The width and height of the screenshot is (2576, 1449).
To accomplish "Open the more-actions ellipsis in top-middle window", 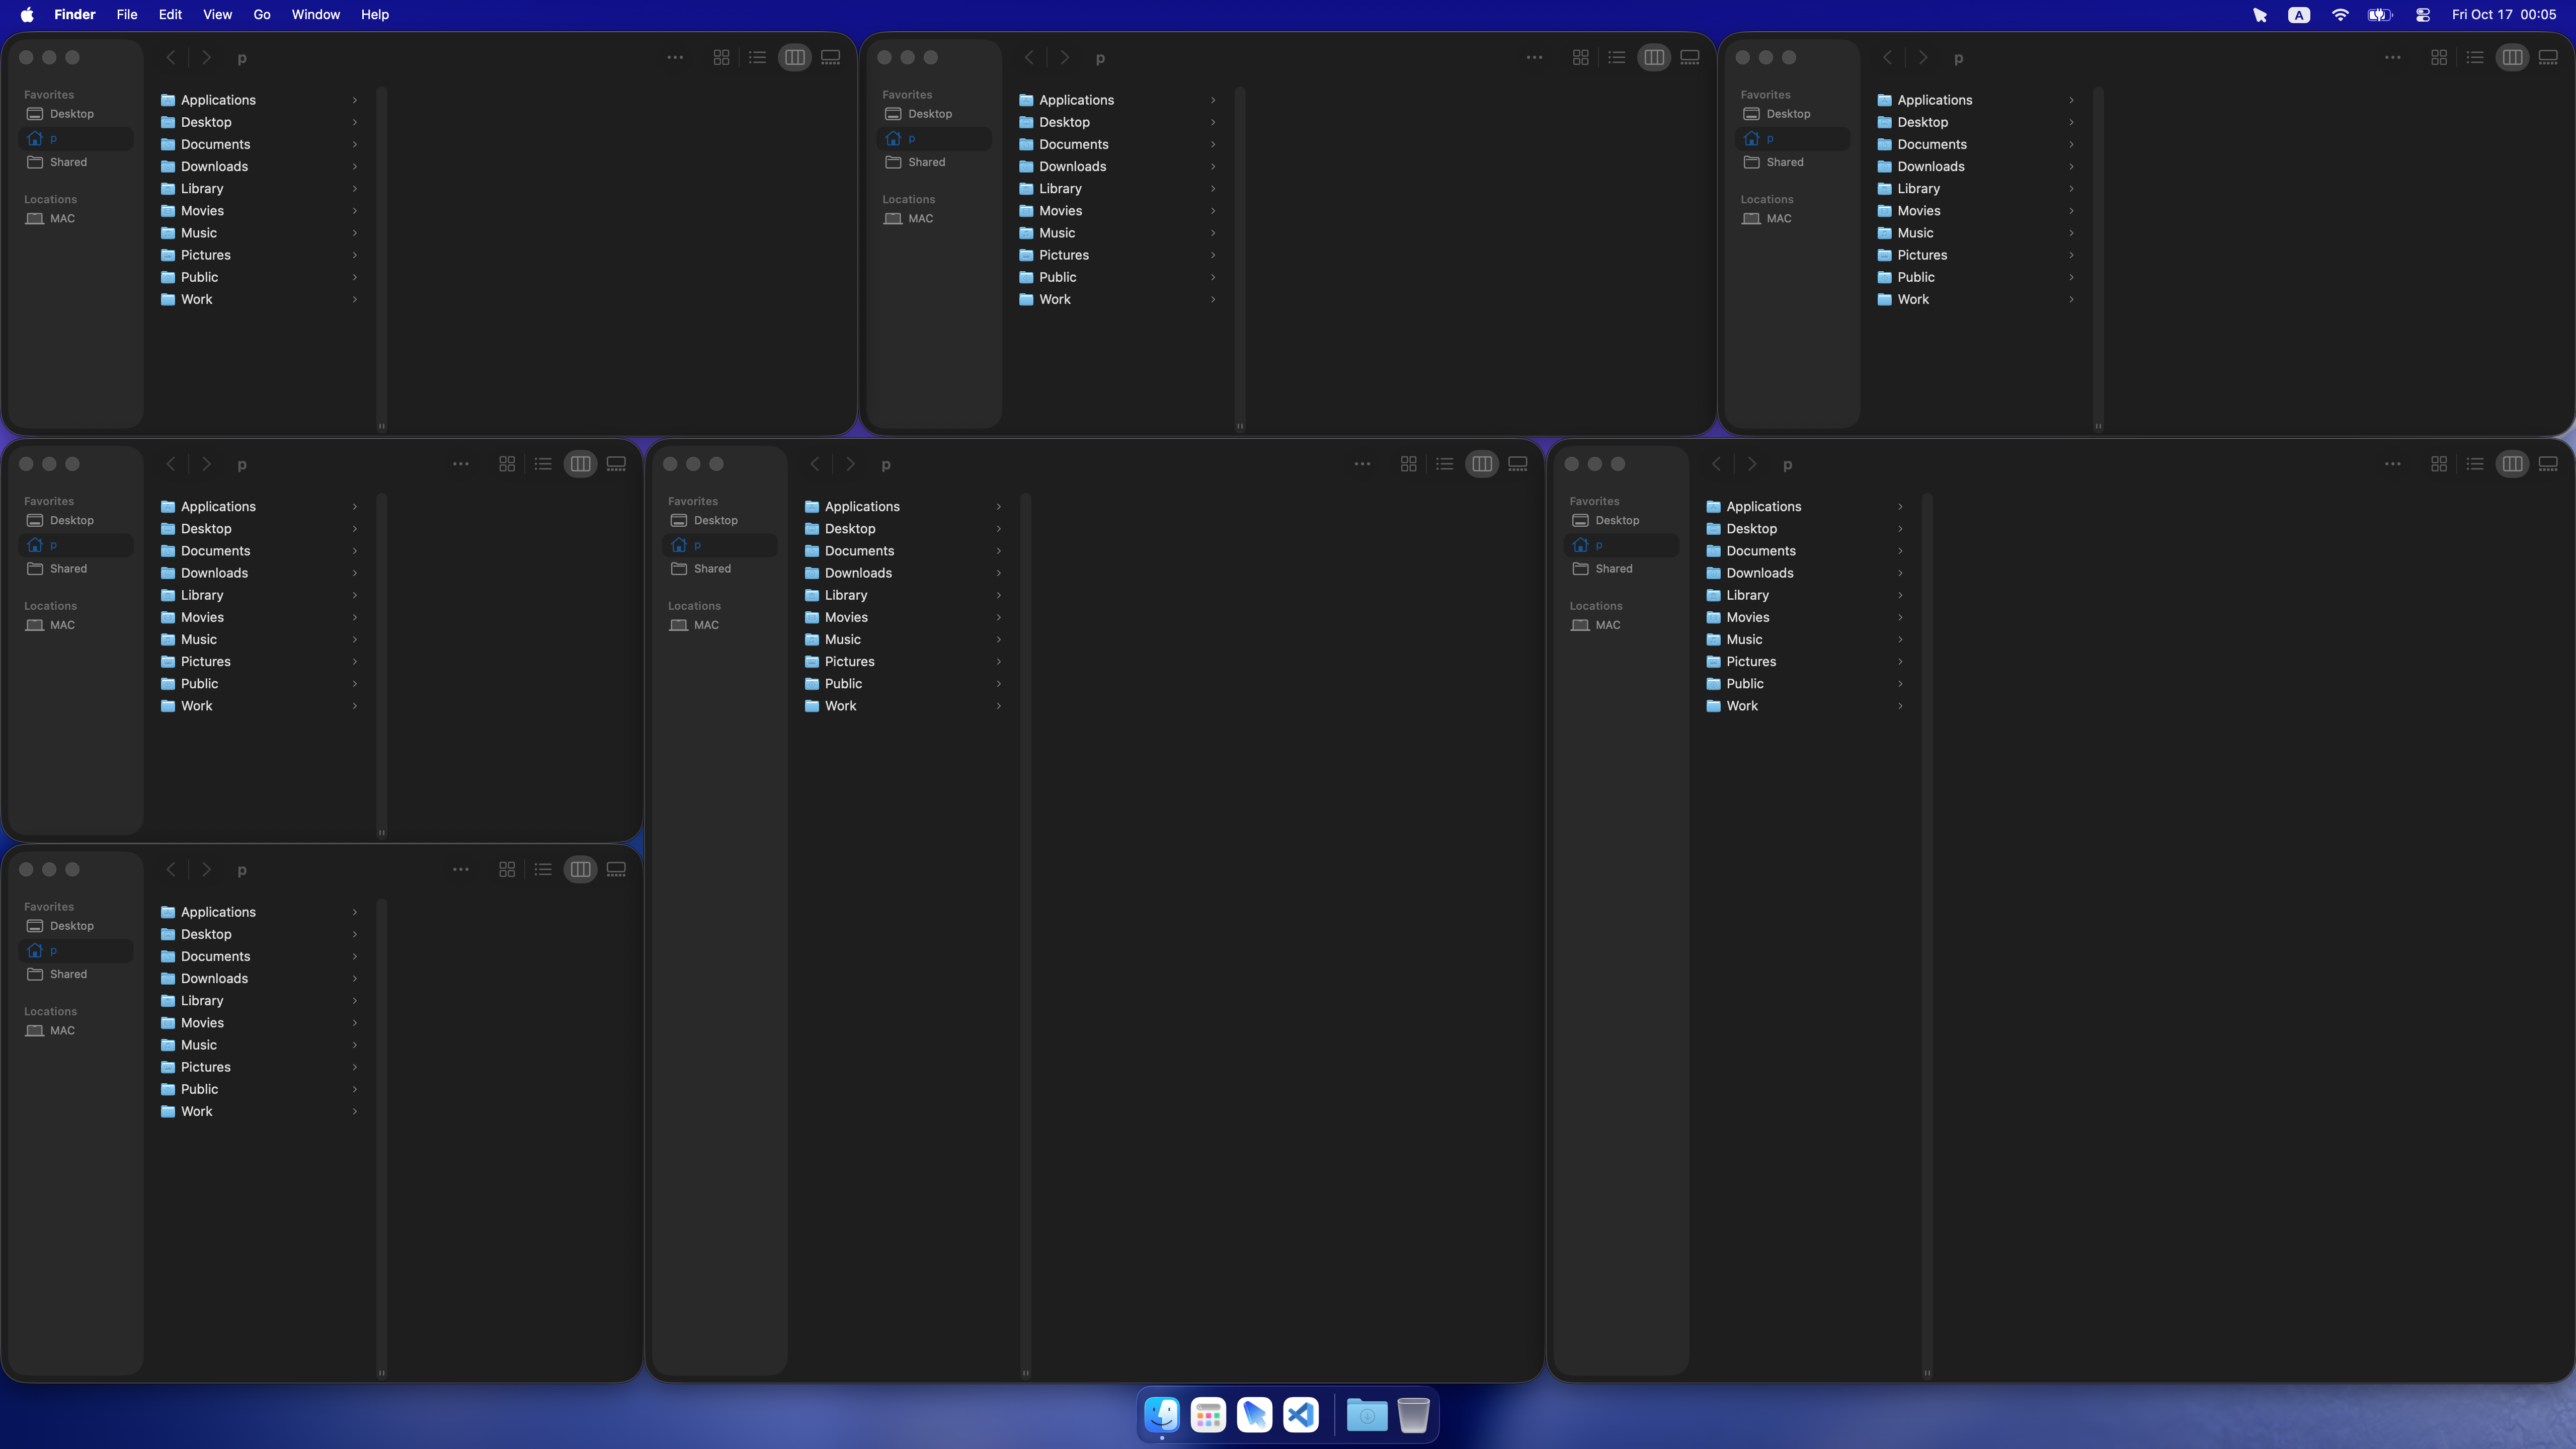I will pyautogui.click(x=1534, y=58).
